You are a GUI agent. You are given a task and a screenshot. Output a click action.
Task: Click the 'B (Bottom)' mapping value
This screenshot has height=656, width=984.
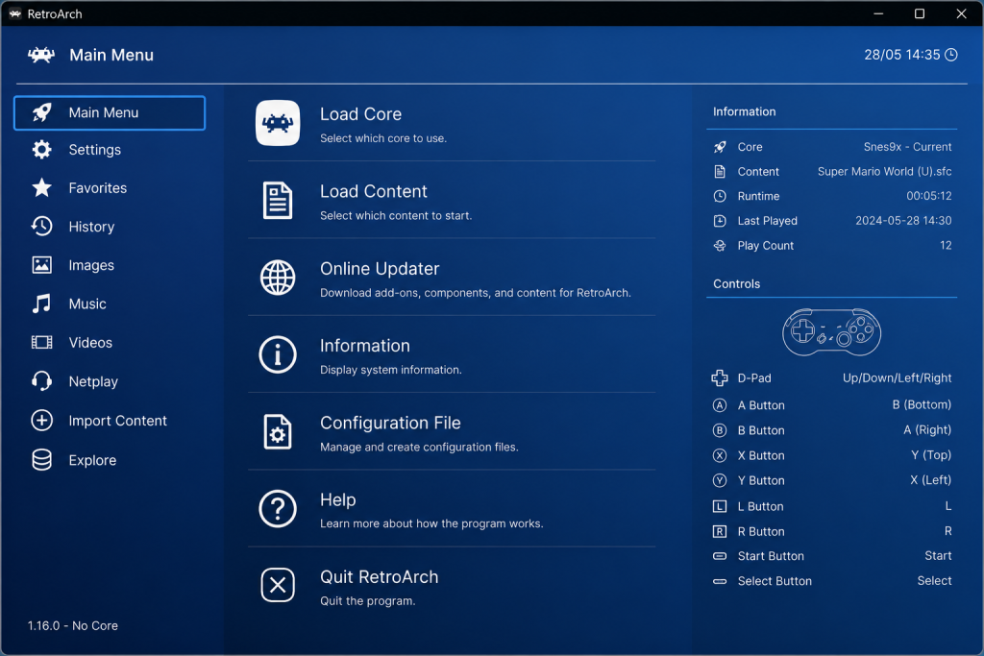[922, 404]
